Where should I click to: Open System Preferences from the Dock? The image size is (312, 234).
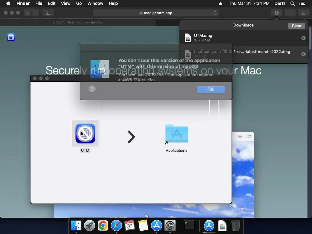(170, 225)
